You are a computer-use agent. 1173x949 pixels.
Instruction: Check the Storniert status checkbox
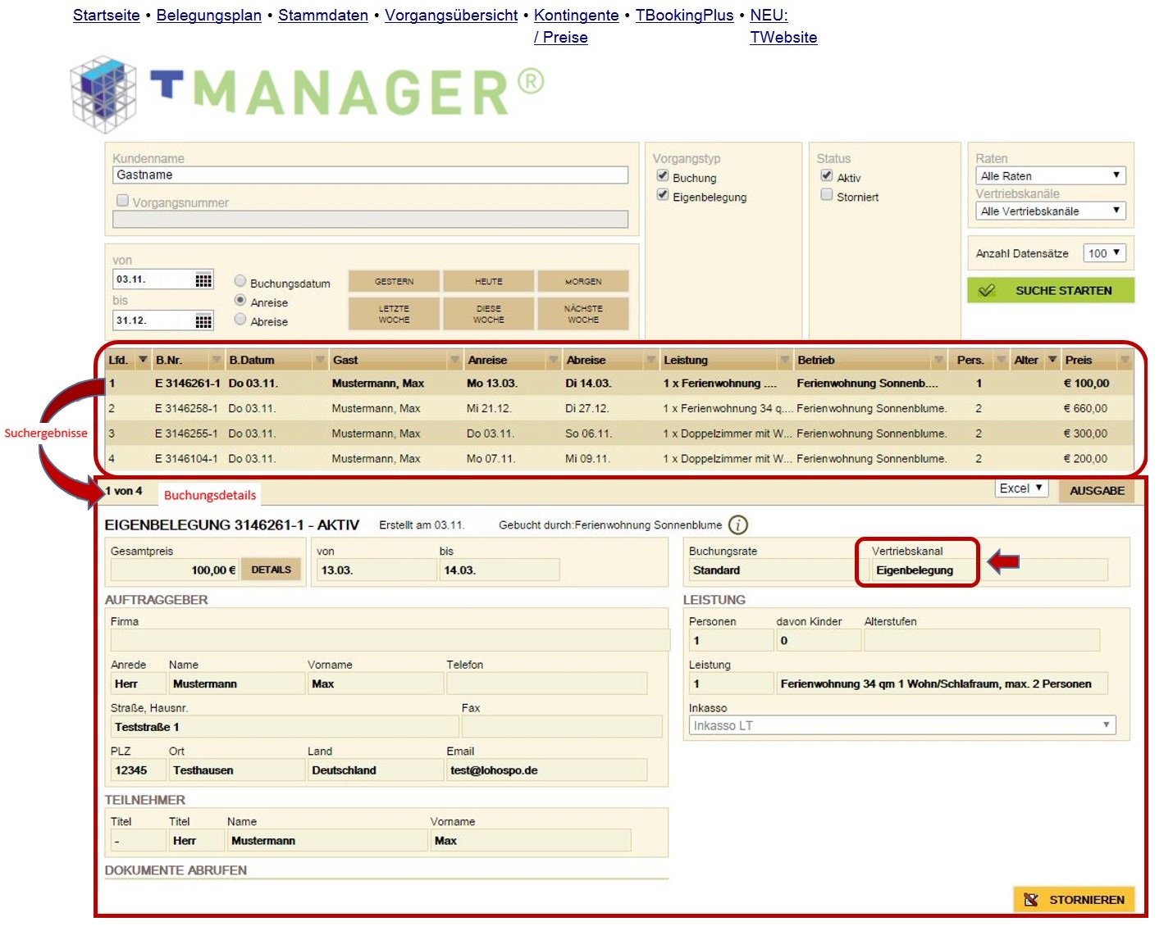[x=827, y=195]
